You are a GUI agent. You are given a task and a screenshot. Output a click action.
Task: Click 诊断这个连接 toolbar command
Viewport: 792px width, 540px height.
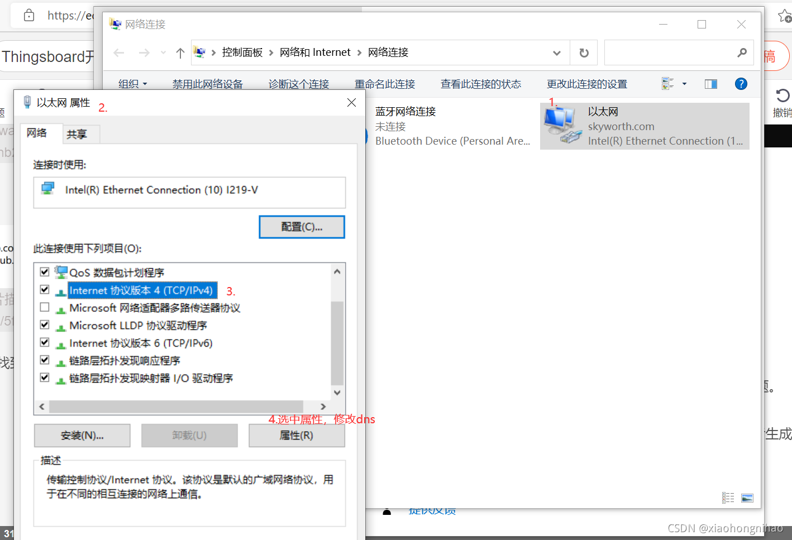[x=299, y=84]
